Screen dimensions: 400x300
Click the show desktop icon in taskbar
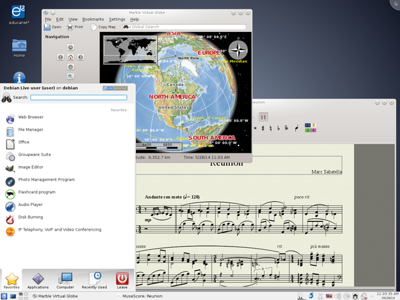pyautogui.click(x=13, y=296)
